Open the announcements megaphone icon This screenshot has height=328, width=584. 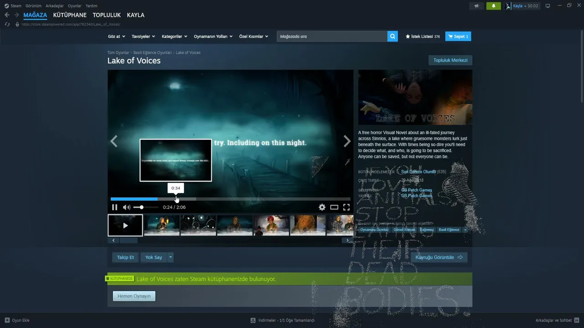[x=477, y=6]
